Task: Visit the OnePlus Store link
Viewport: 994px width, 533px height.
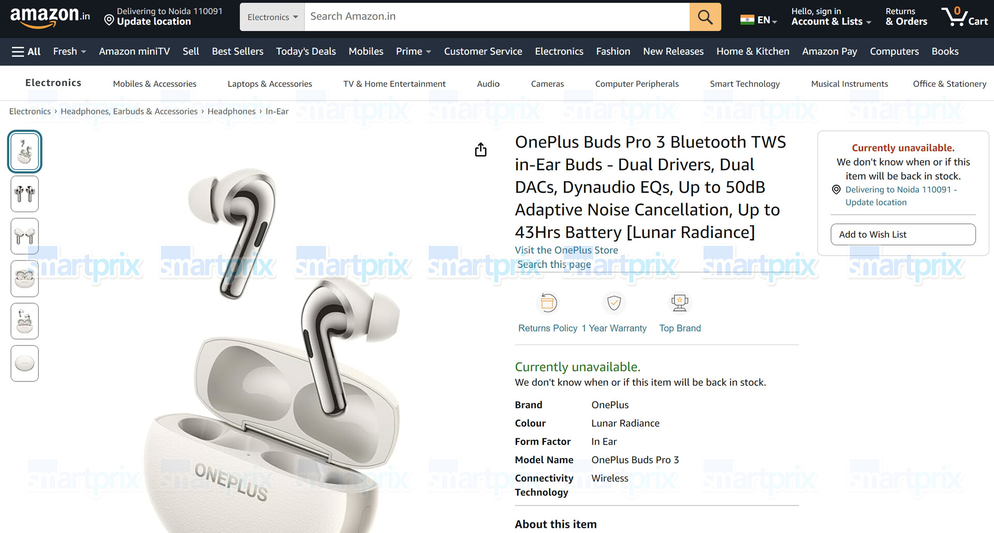Action: (x=566, y=250)
